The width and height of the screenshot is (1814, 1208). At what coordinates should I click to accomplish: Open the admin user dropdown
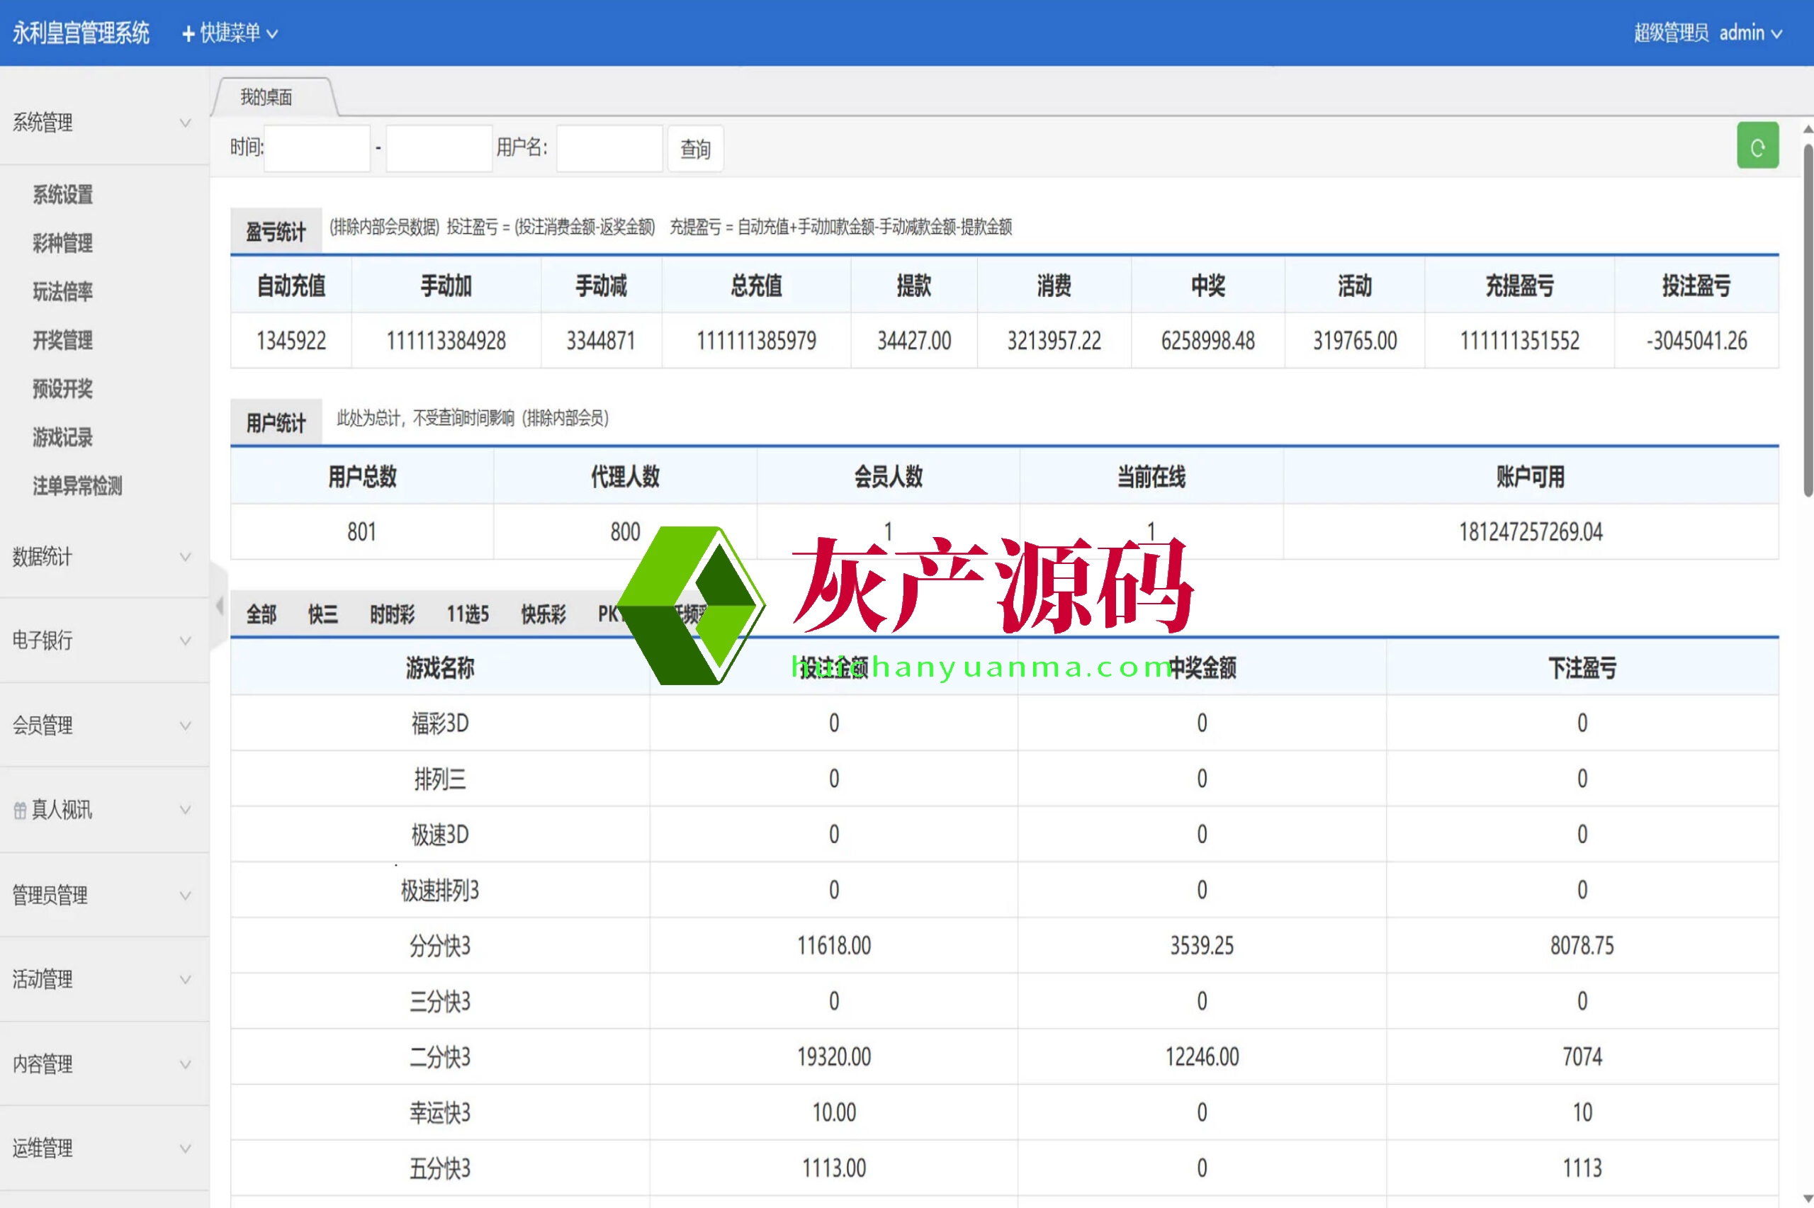[x=1750, y=33]
